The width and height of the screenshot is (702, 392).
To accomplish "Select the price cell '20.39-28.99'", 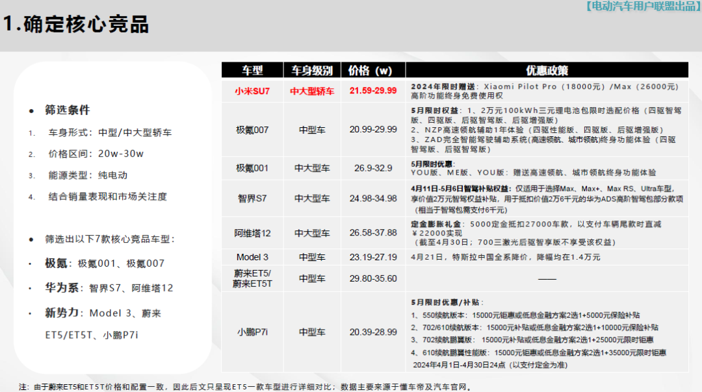I will click(x=373, y=332).
